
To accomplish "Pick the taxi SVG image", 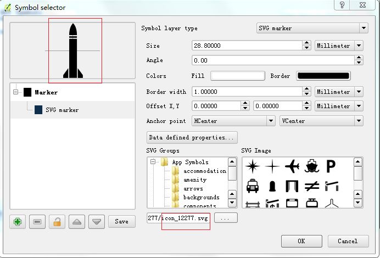I will pos(252,186).
